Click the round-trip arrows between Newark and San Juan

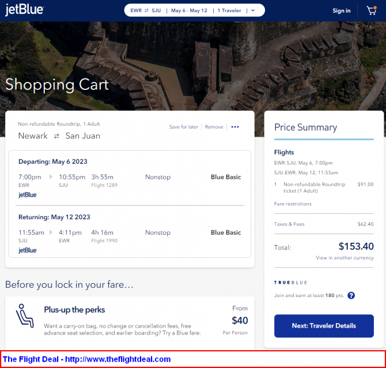tap(56, 136)
